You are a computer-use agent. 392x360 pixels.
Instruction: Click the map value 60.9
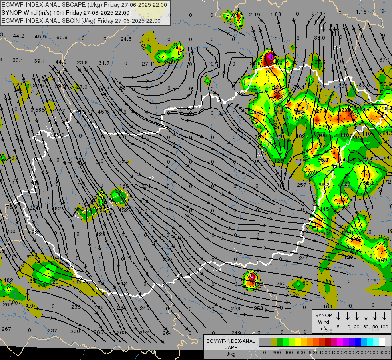tap(62, 38)
